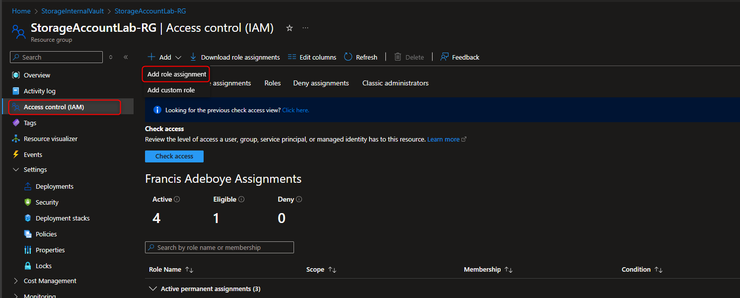This screenshot has height=298, width=740.
Task: Click the Search by role name field
Action: point(220,247)
